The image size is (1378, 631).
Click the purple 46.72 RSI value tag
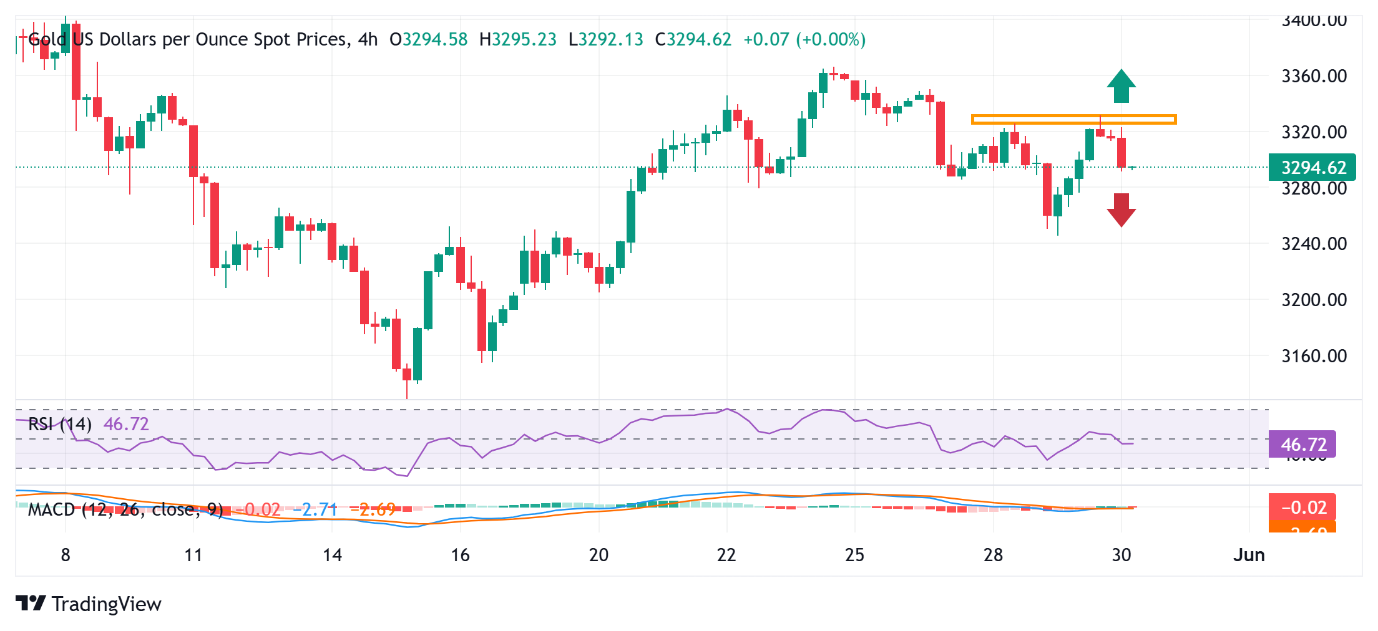point(1302,444)
